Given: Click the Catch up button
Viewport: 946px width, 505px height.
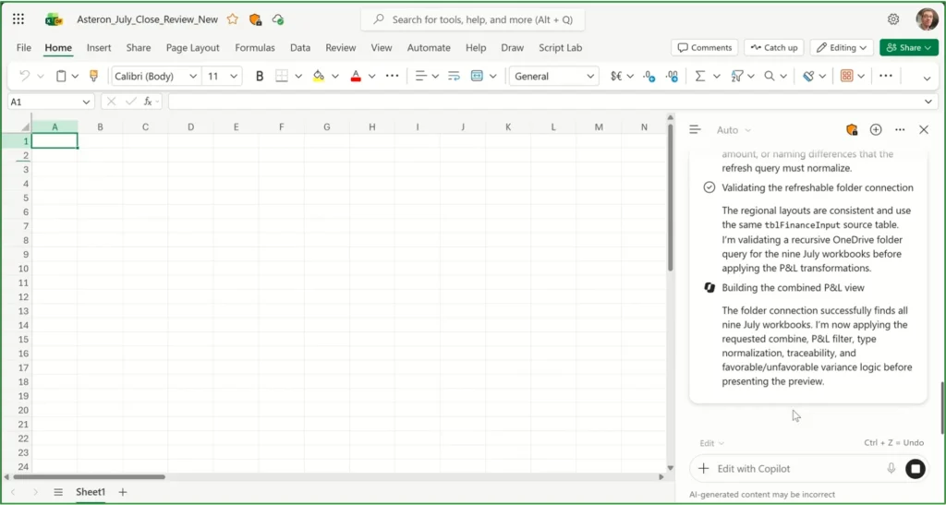Looking at the screenshot, I should [x=774, y=48].
